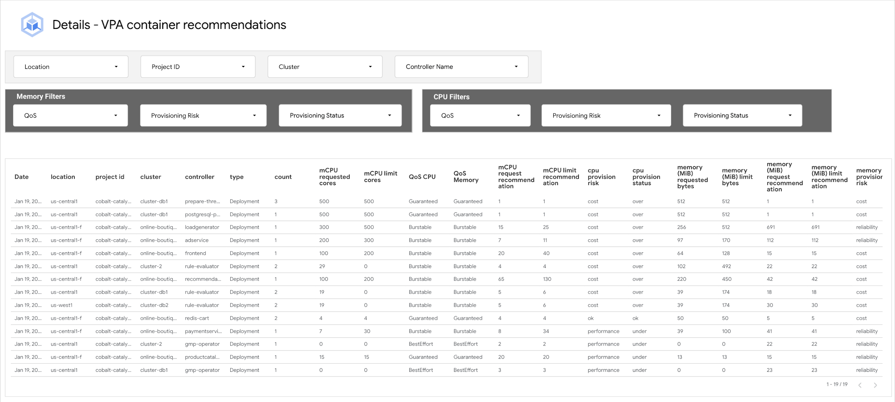Click the 'loadgenerator' controller cell
The image size is (895, 402).
[x=202, y=227]
